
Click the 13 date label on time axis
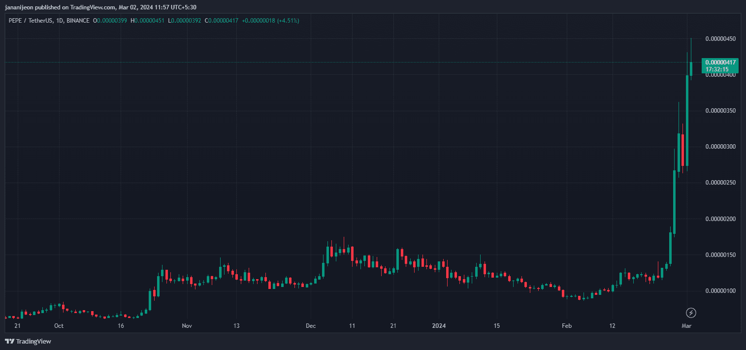236,326
